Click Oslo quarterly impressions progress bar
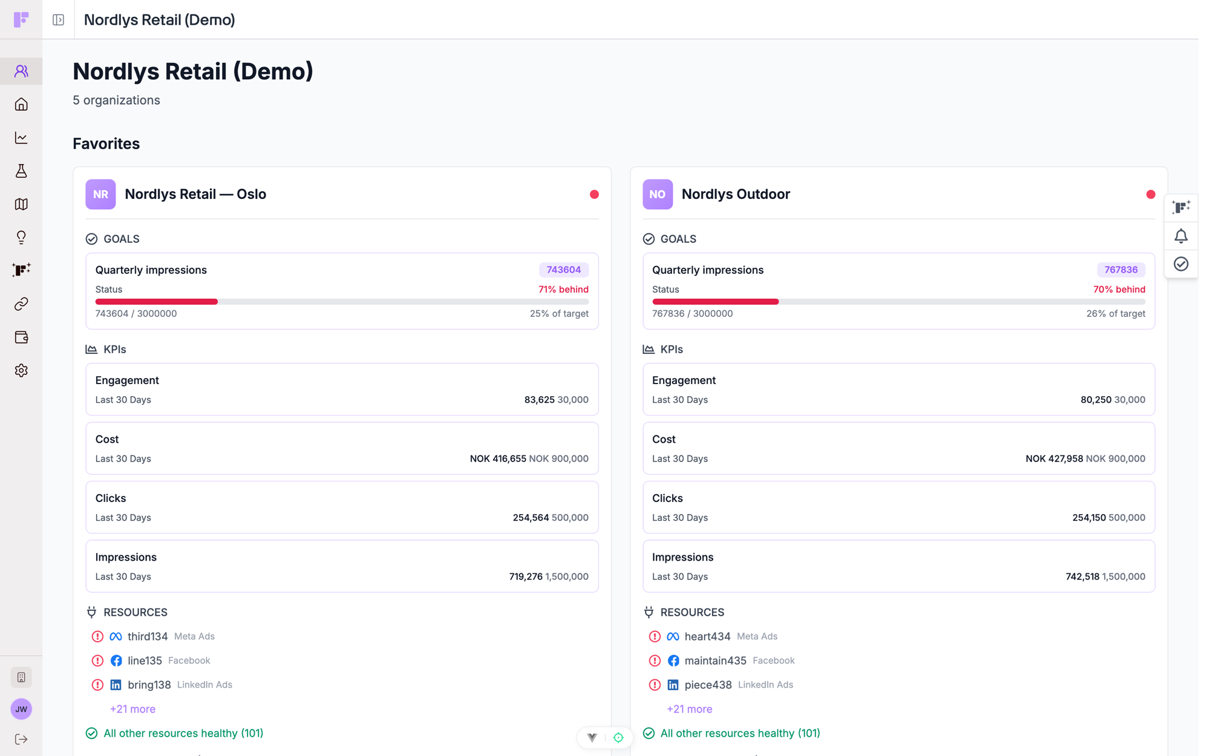 point(342,301)
